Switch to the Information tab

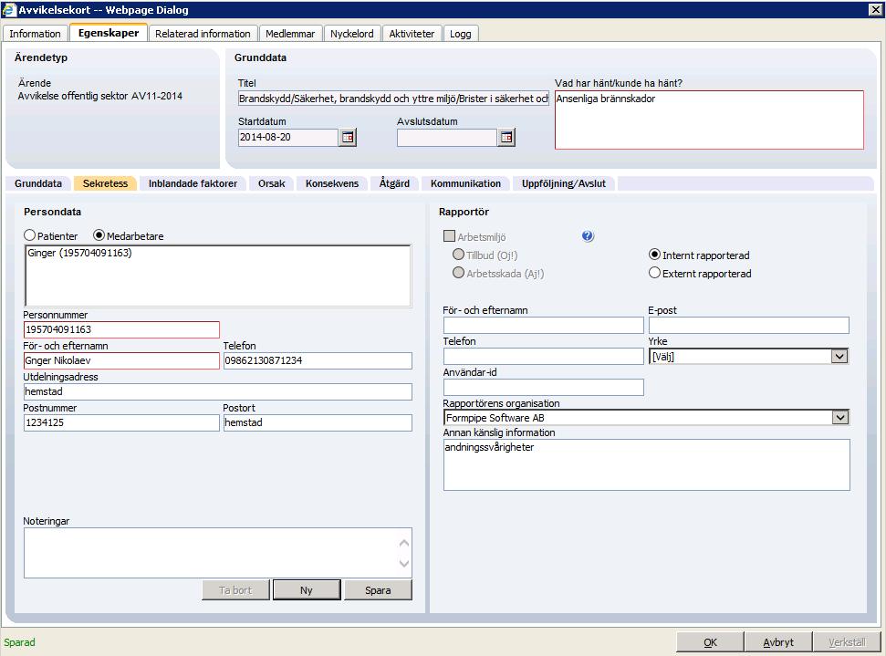click(x=35, y=34)
